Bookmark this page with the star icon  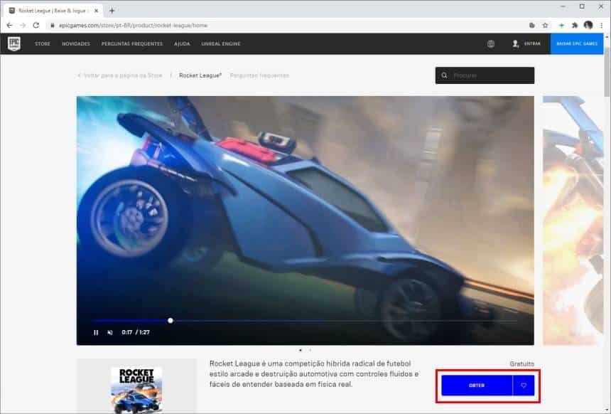[545, 26]
